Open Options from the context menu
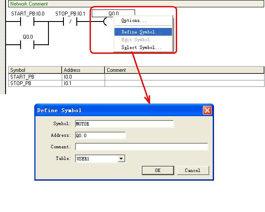Image resolution: width=265 pixels, height=212 pixels. coord(134,20)
